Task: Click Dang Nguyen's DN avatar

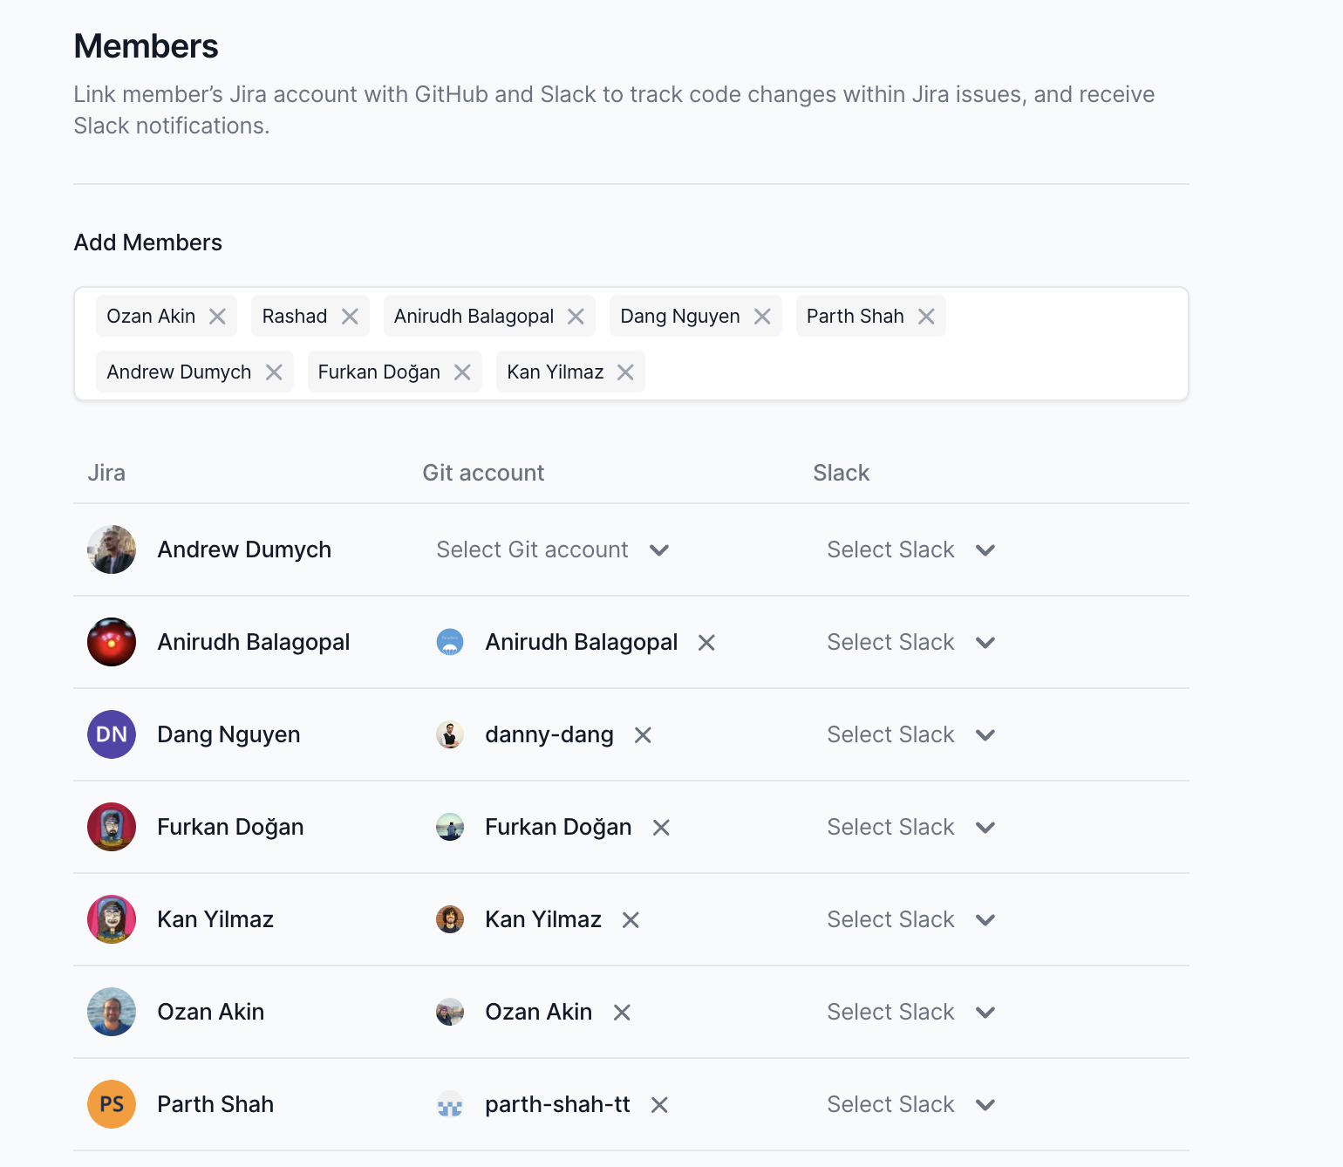Action: tap(112, 734)
